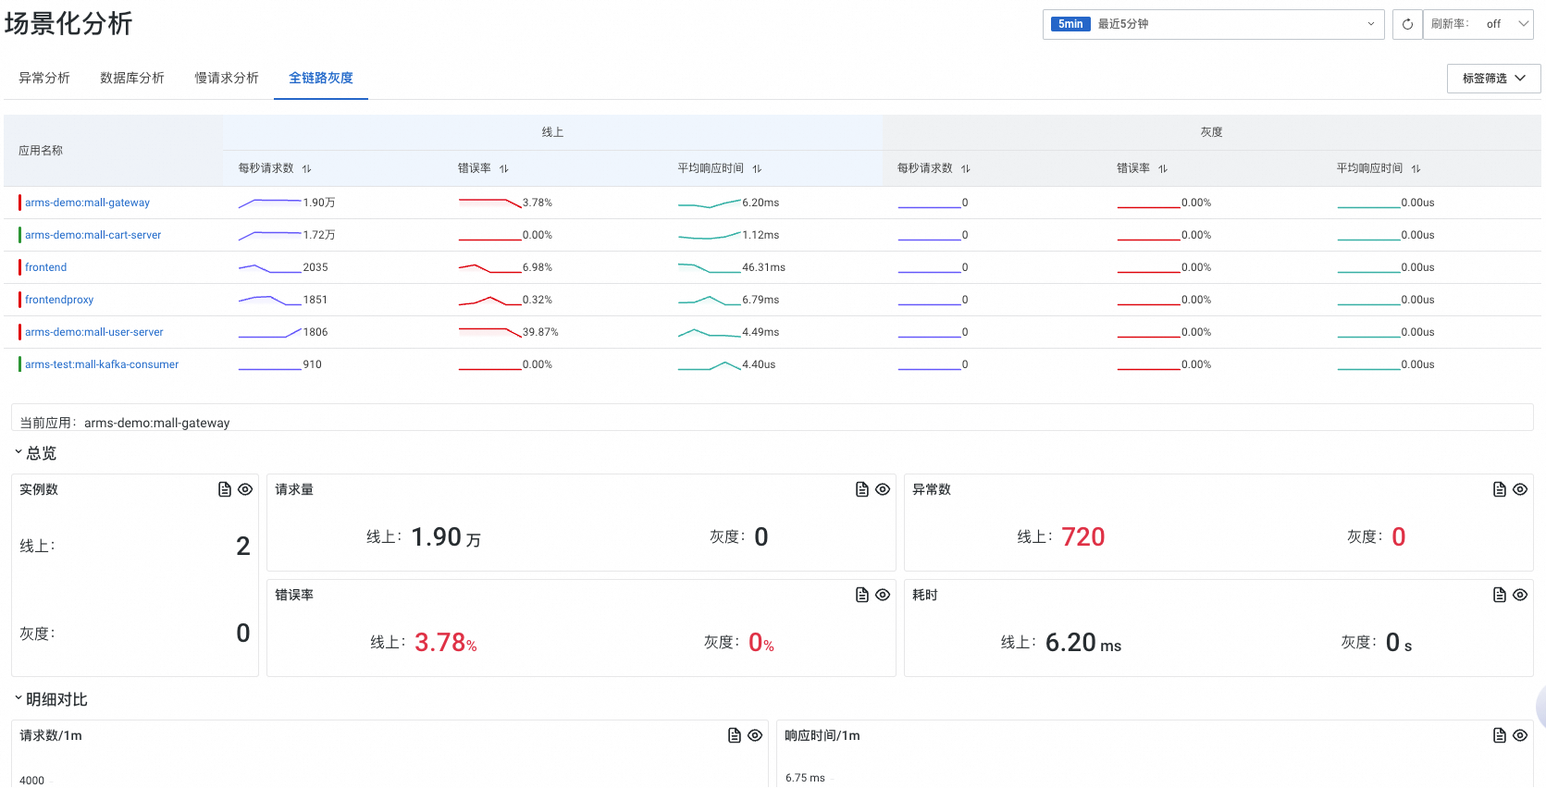Toggle eye icon on 实例数 panel

tap(245, 489)
